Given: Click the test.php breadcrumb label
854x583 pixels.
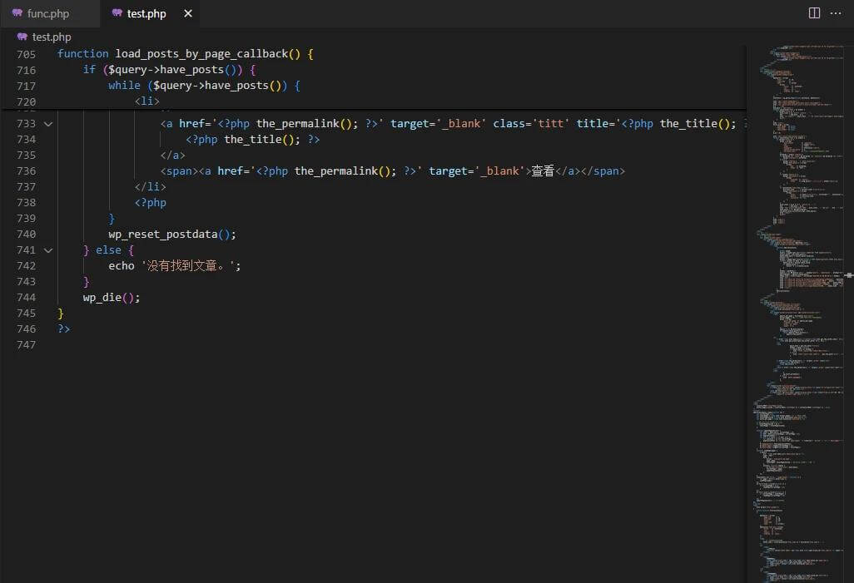Looking at the screenshot, I should tap(52, 37).
